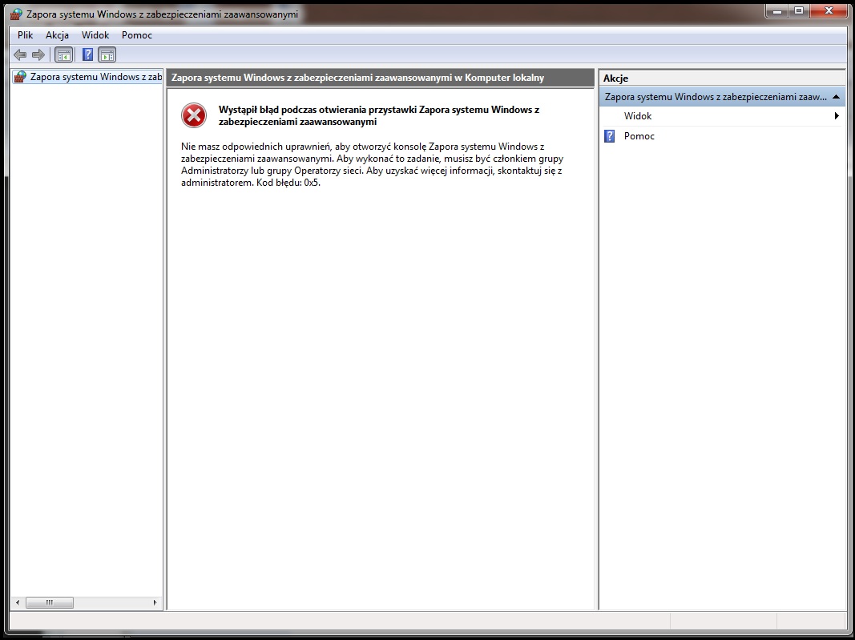
Task: Click the tree pane horizontal scrollbar thumb
Action: click(50, 602)
